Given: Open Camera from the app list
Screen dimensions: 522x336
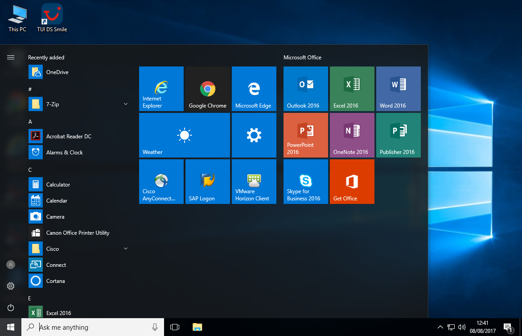Looking at the screenshot, I should coord(78,217).
